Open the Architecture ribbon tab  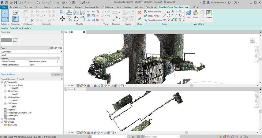coord(16,7)
